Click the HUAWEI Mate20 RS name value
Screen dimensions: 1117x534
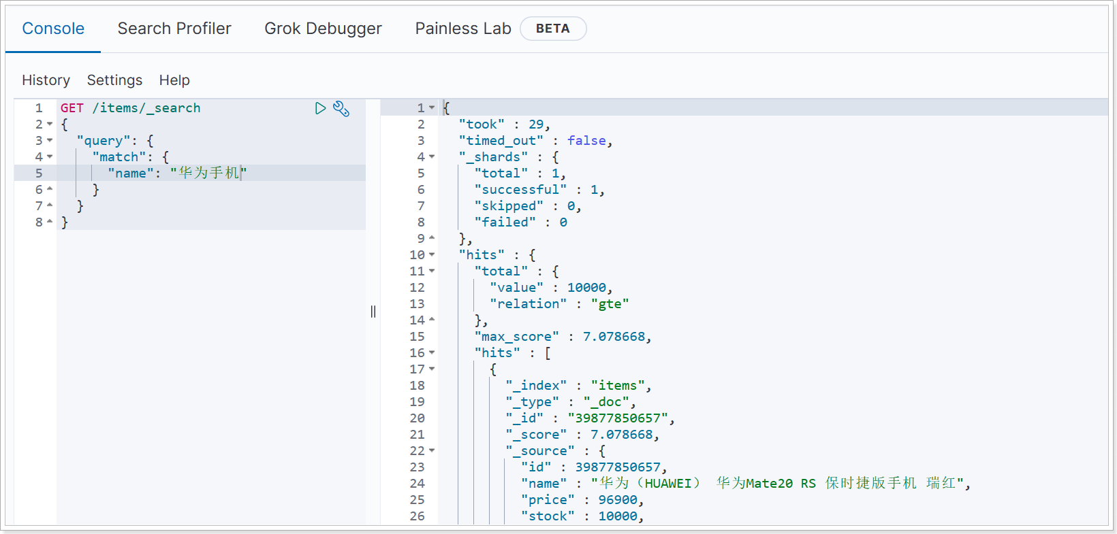[x=778, y=484]
